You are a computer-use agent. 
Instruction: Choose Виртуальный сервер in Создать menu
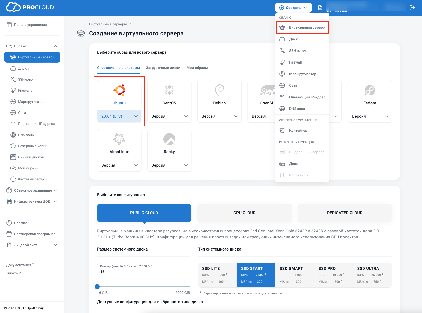tap(307, 27)
